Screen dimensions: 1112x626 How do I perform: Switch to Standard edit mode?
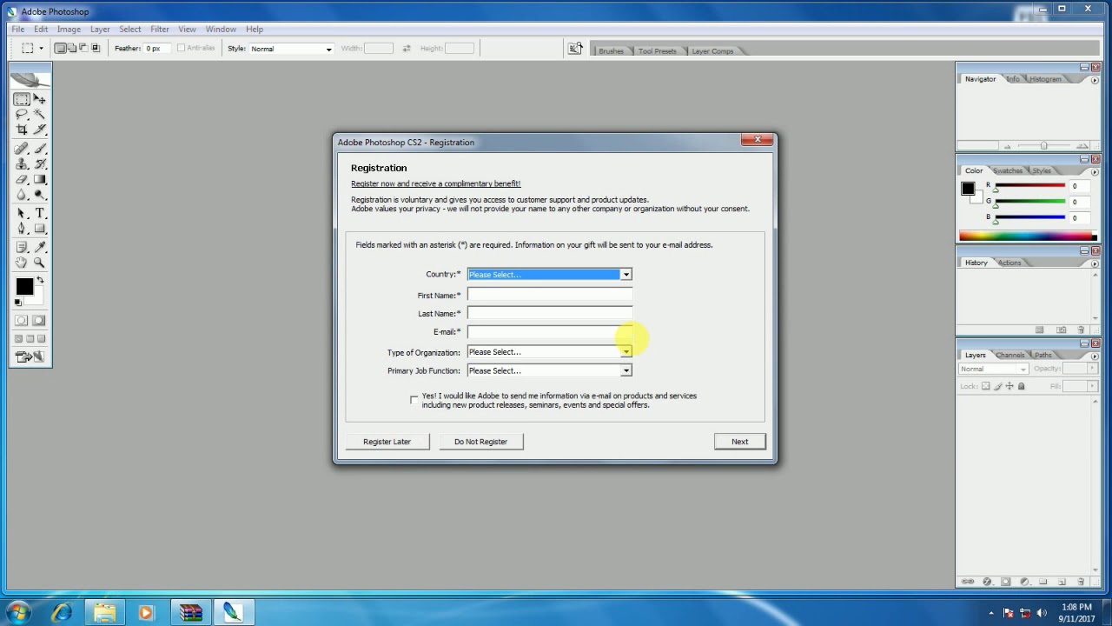point(22,320)
